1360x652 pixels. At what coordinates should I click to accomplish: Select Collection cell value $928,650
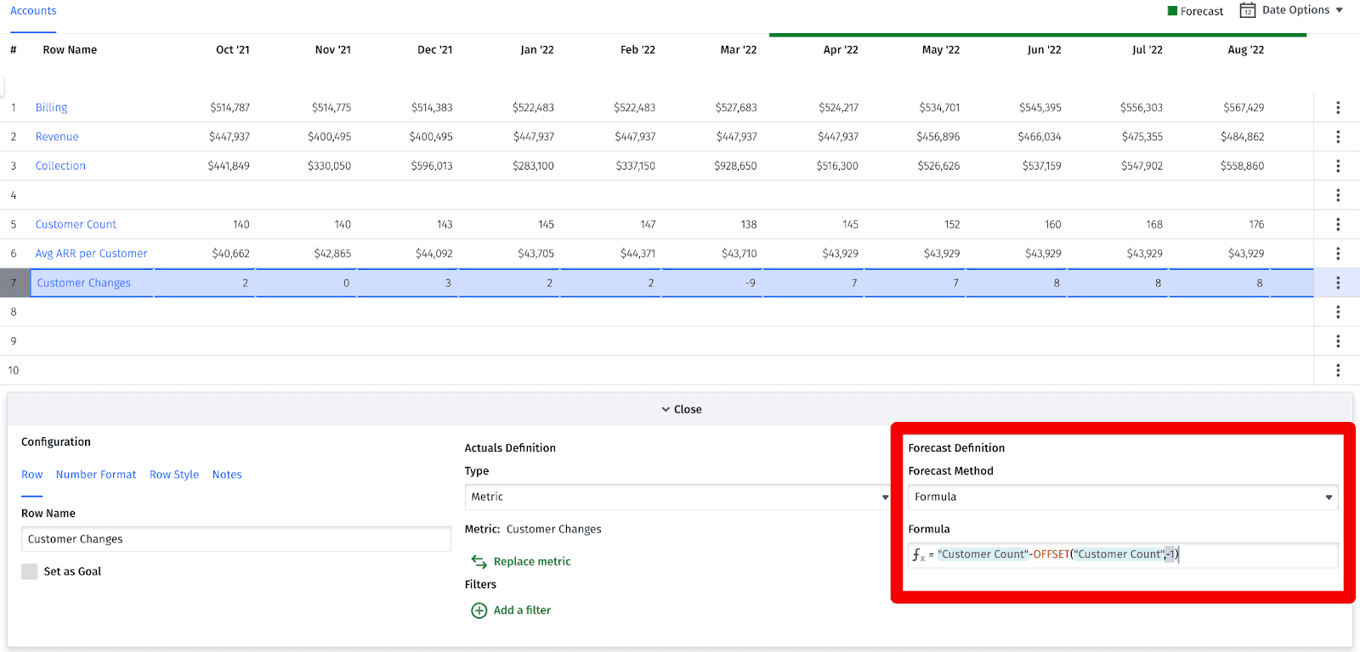(x=735, y=166)
